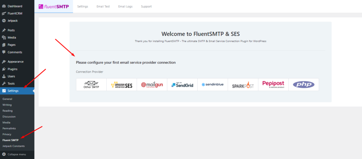Choose Pepipost provider
The image size is (362, 159).
[273, 85]
